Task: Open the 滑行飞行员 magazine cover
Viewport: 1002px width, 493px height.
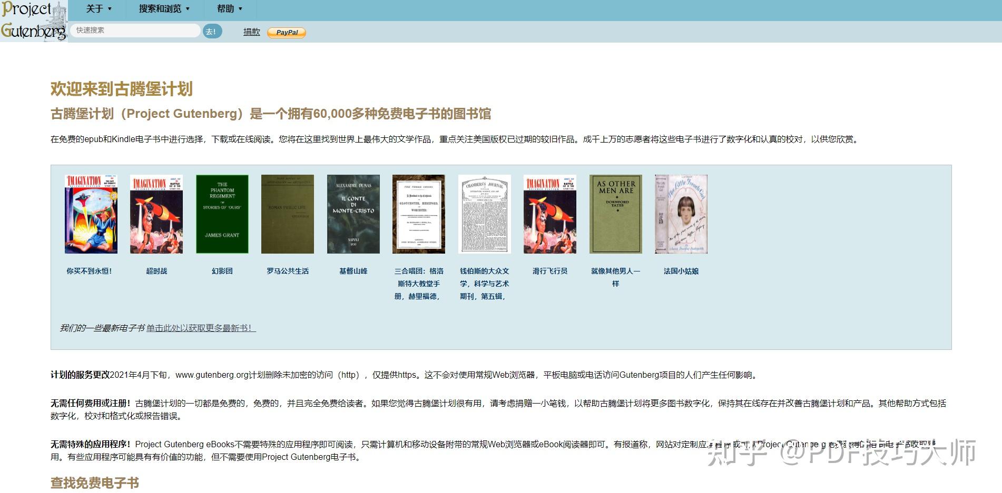Action: click(550, 214)
